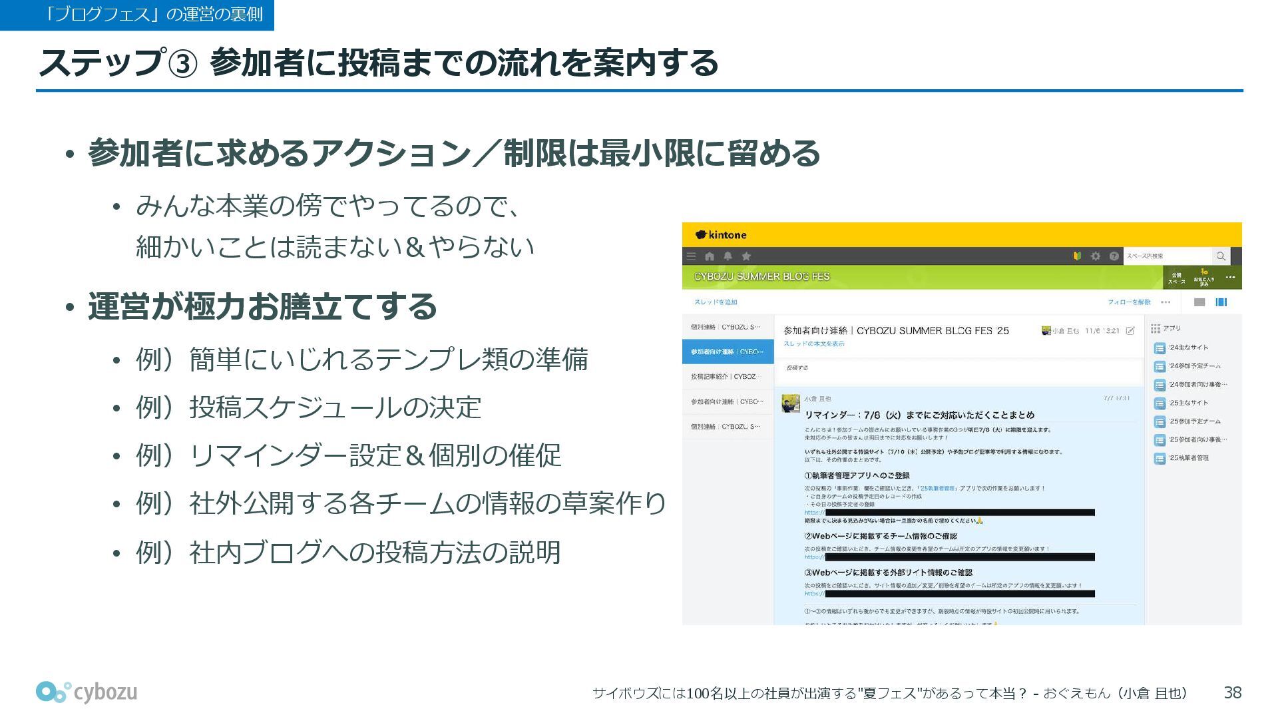Click the star favorites icon
1278x719 pixels.
point(746,256)
